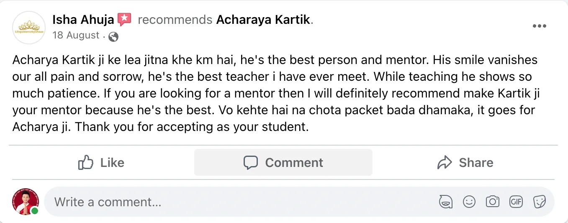Open the GIF picker in comment box
Image resolution: width=568 pixels, height=223 pixels.
516,202
